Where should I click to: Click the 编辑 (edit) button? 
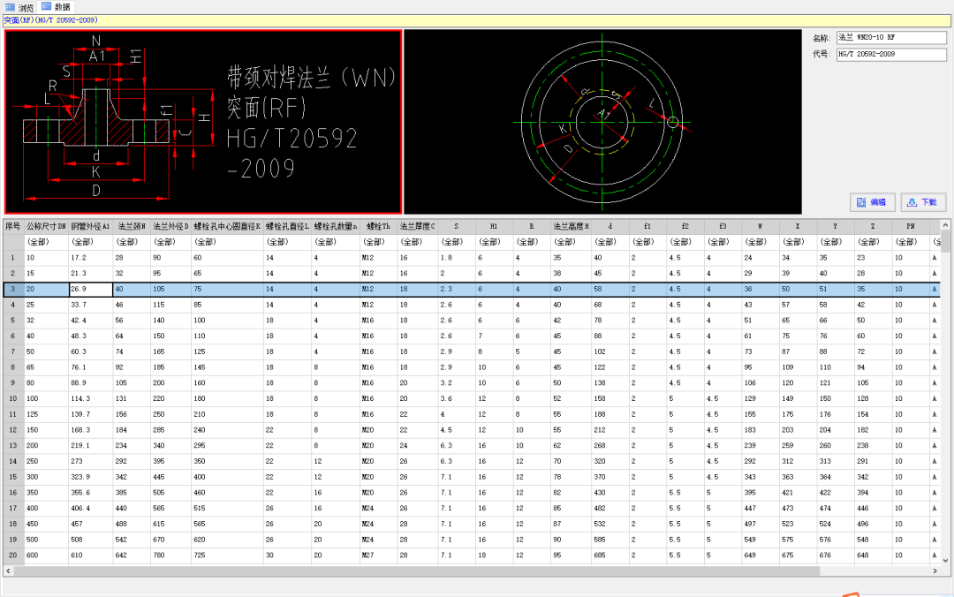pos(872,202)
